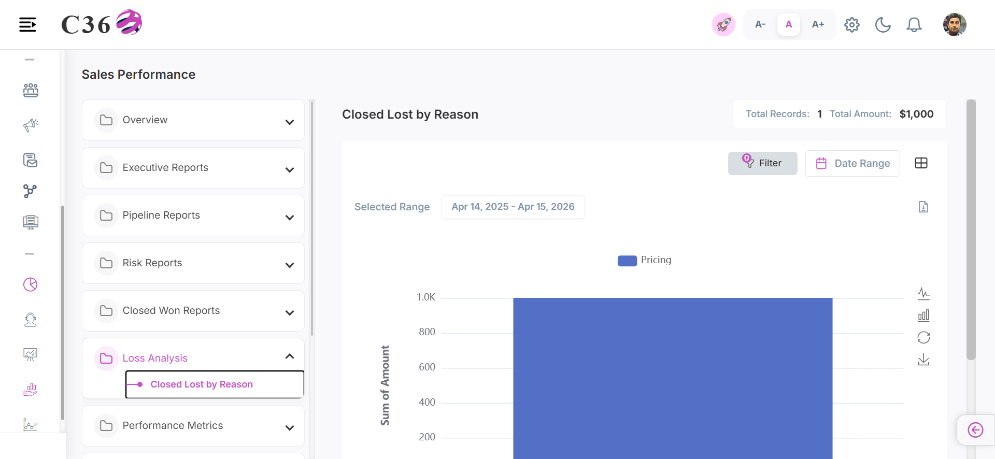Click the report category list scrollbar
This screenshot has width=995, height=459.
312,218
